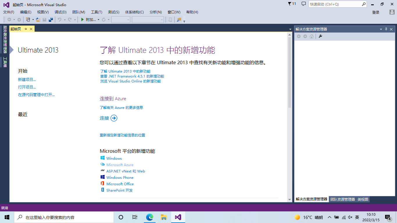This screenshot has width=397, height=223.
Task: Click 查看 .NET Framework 4.5.1 的新增功能 link
Action: 132,76
